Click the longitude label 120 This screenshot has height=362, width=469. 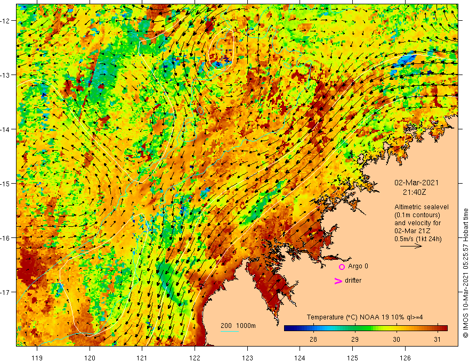point(90,358)
